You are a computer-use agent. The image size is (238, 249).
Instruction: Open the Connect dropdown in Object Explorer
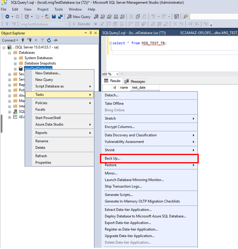[10, 40]
